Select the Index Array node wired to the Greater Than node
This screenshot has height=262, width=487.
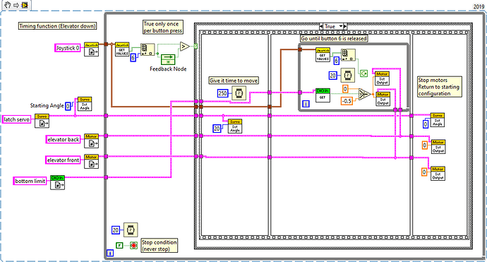tap(148, 49)
